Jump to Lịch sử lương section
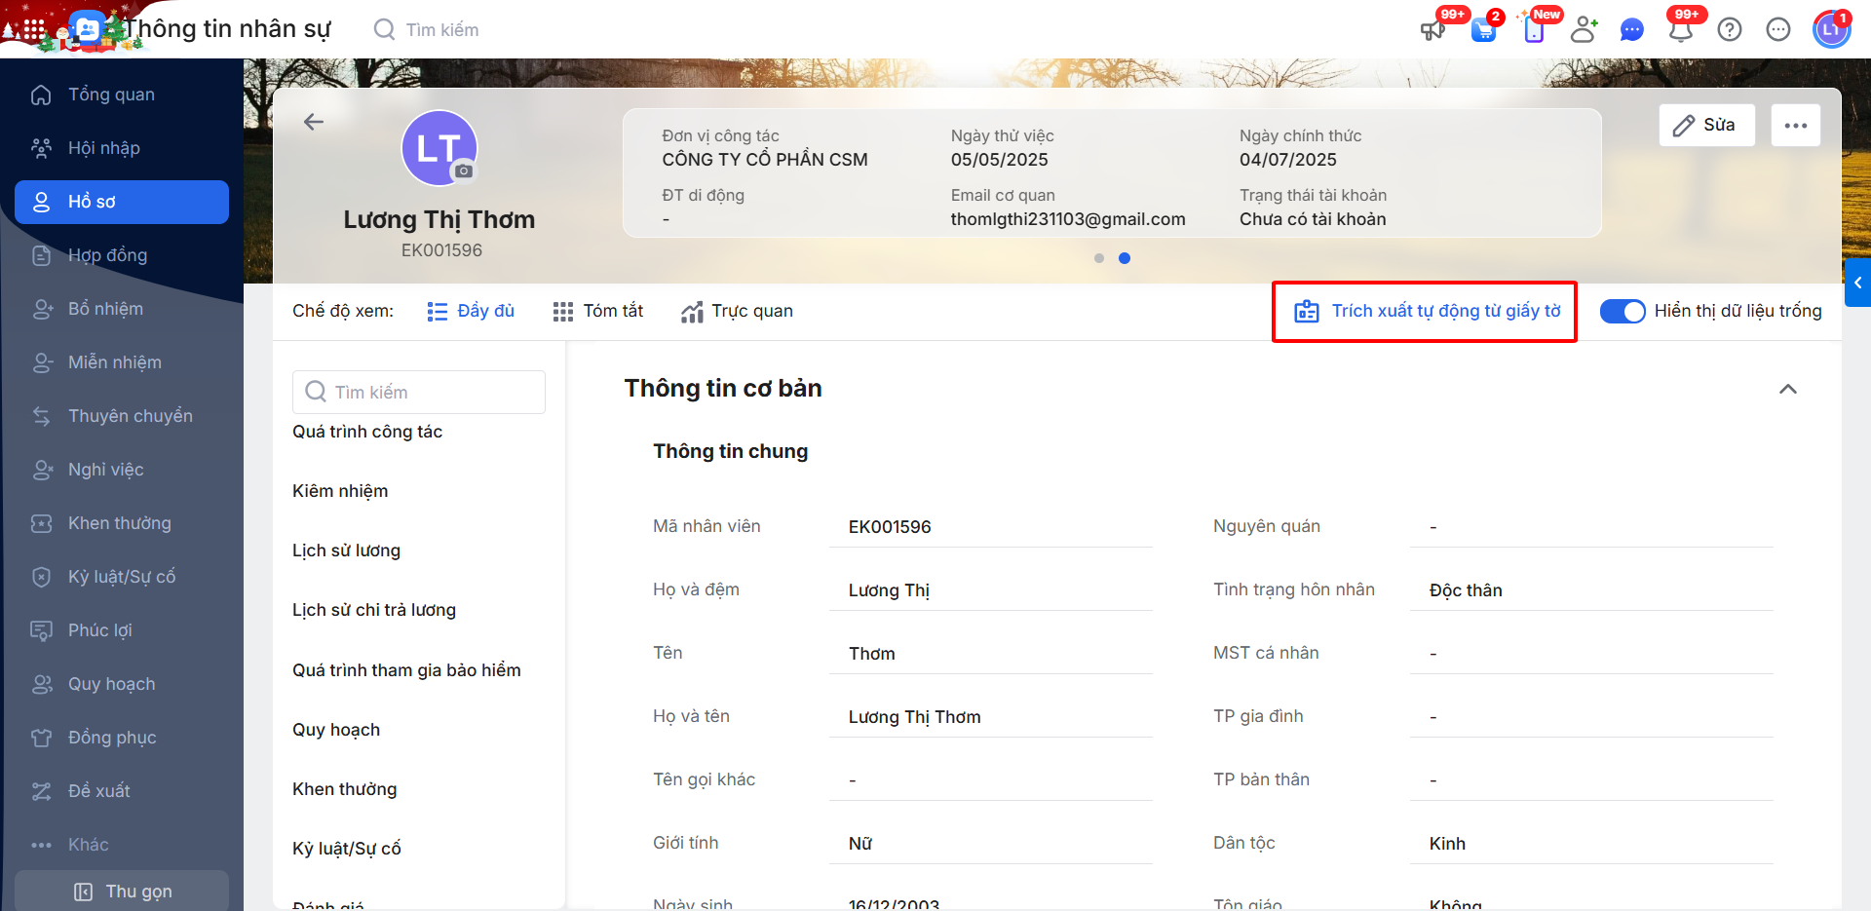1871x911 pixels. (x=346, y=550)
